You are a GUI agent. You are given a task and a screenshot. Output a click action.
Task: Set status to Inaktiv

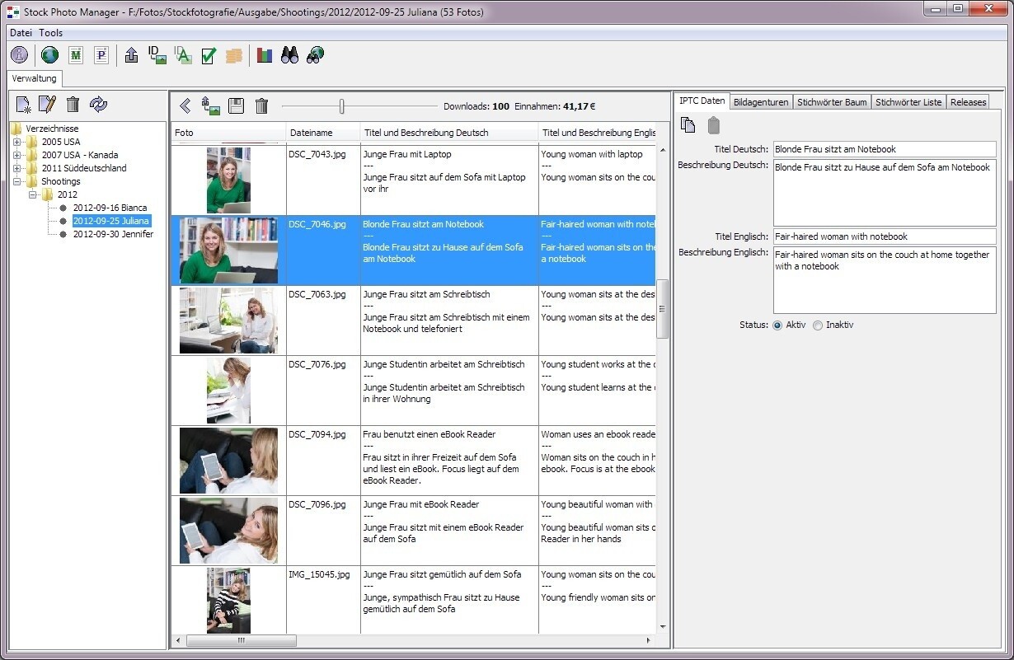click(x=817, y=325)
